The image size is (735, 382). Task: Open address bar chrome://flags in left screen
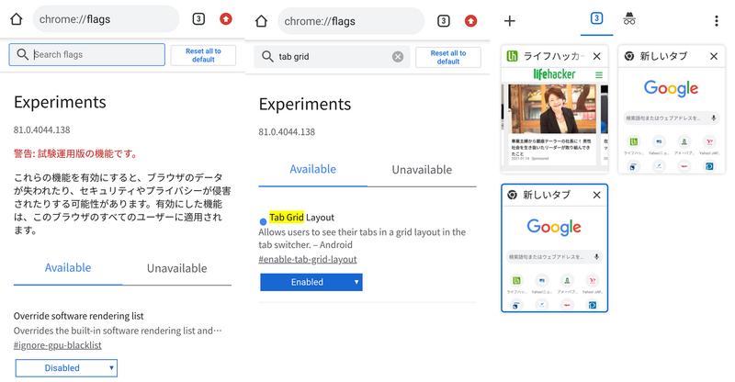tap(106, 19)
